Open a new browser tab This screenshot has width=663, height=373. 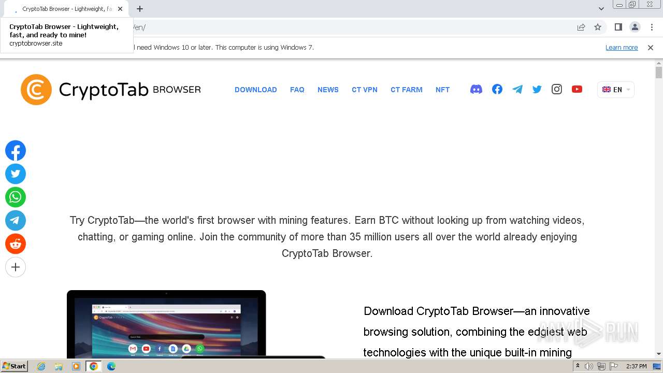140,9
